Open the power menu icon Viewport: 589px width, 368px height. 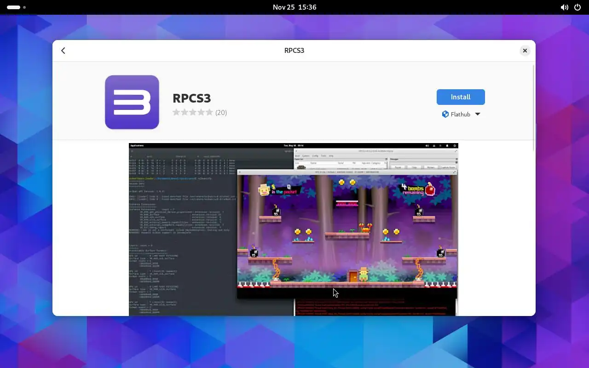click(x=578, y=7)
